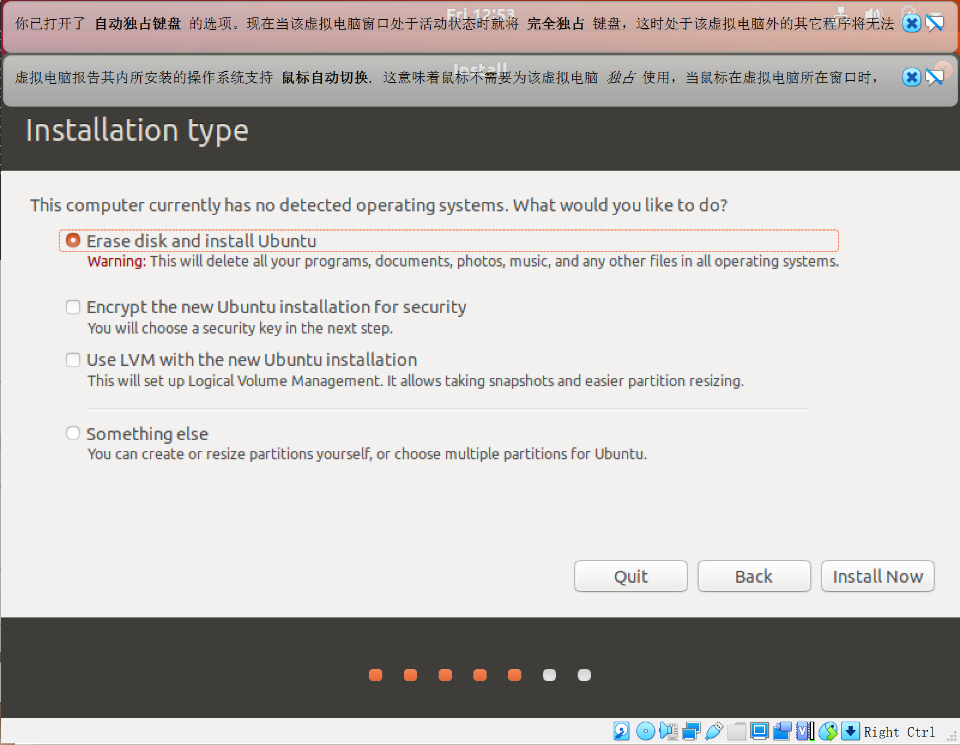The width and height of the screenshot is (960, 745).
Task: Click the Logical Volume Management description text
Action: [x=415, y=381]
